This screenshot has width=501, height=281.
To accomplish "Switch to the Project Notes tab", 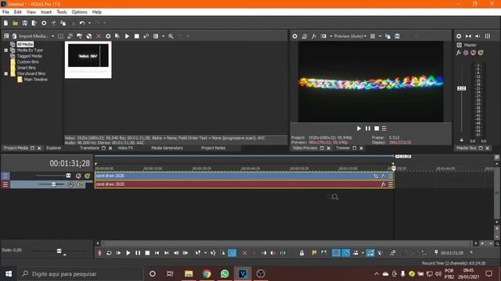I will (213, 148).
